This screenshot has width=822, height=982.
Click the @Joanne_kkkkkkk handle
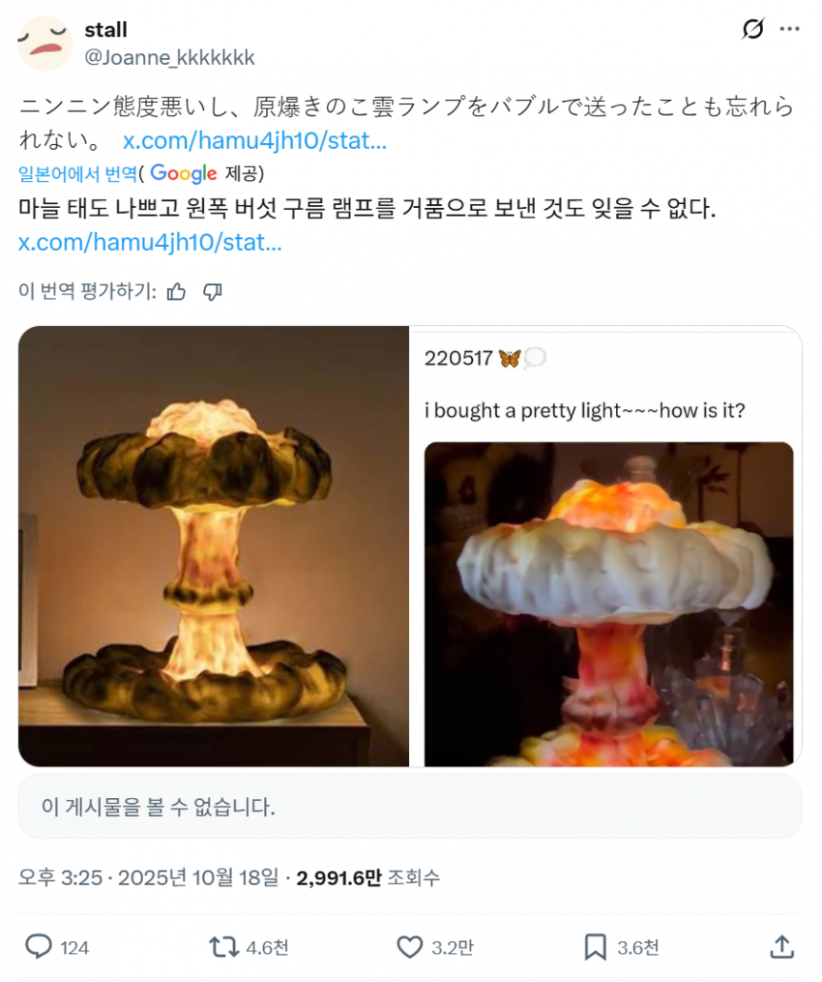169,58
